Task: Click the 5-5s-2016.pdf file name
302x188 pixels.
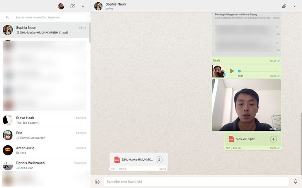Action: (245, 139)
